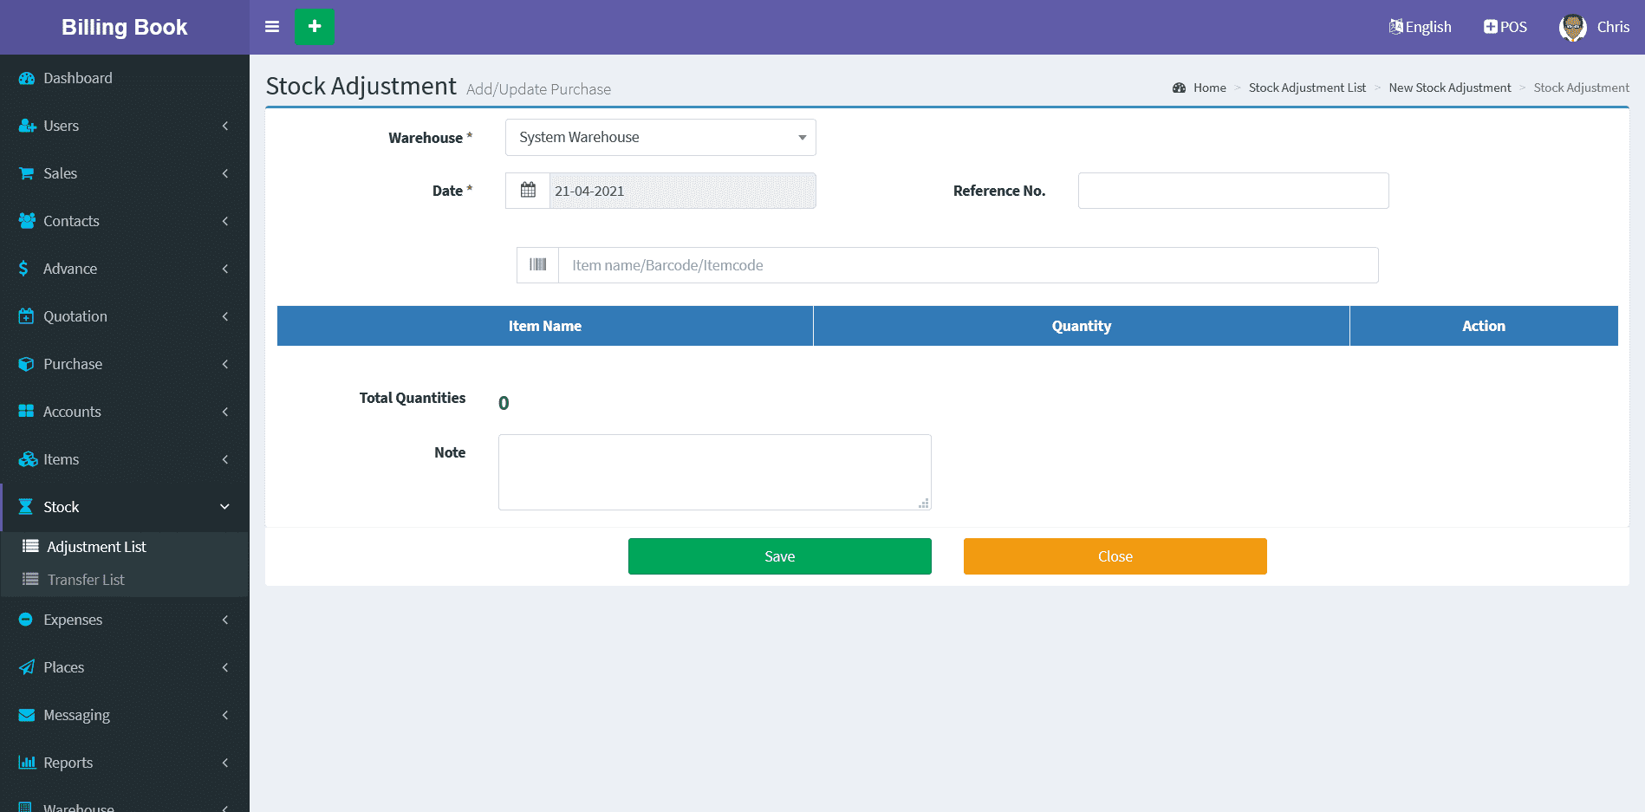This screenshot has height=812, width=1645.
Task: Click in the Reference No. input field
Action: (1232, 191)
